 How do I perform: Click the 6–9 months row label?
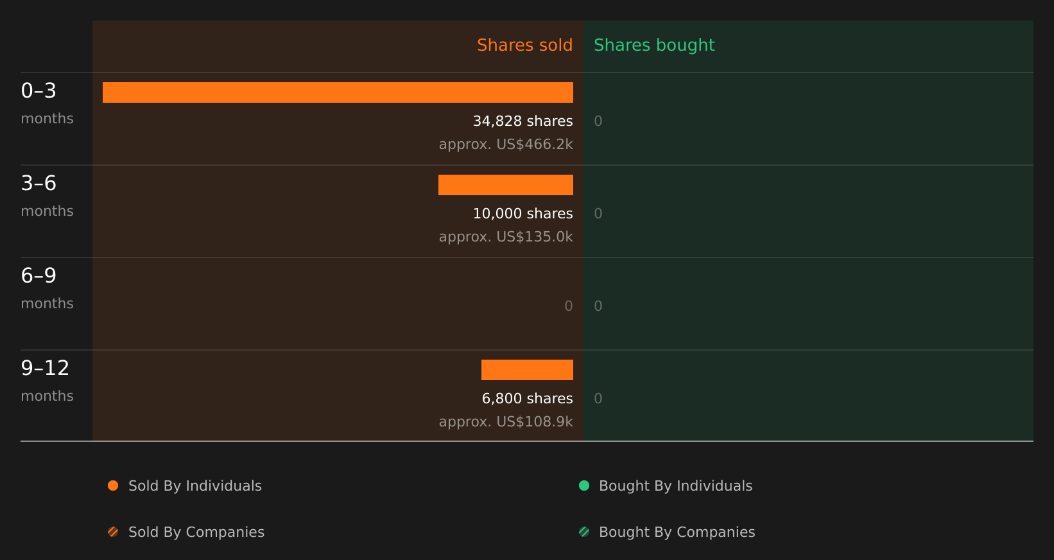[x=47, y=288]
